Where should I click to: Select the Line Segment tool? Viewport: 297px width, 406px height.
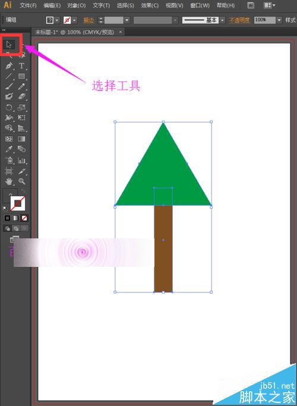pos(9,76)
